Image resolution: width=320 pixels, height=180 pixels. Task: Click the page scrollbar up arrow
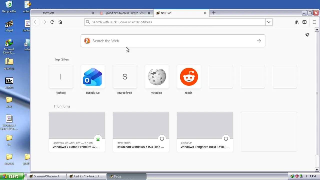[x=317, y=29]
